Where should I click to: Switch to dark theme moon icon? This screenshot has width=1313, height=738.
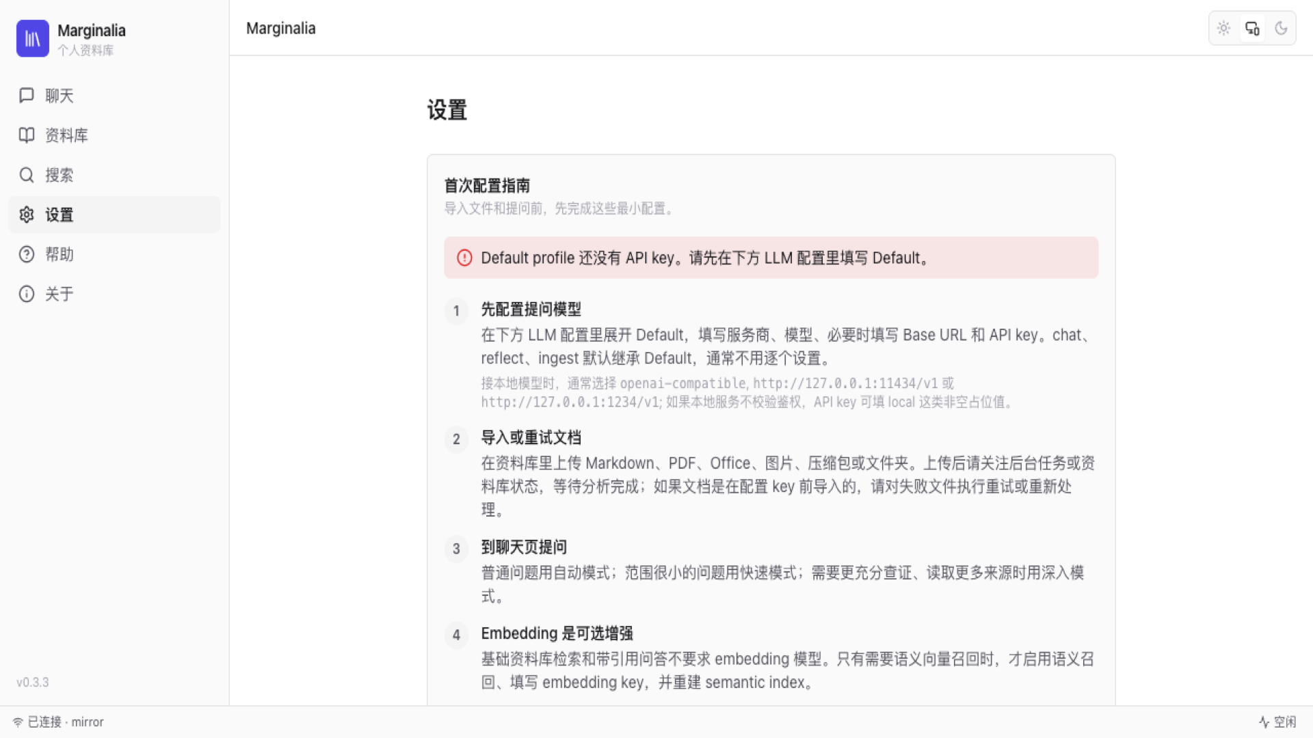(1281, 28)
